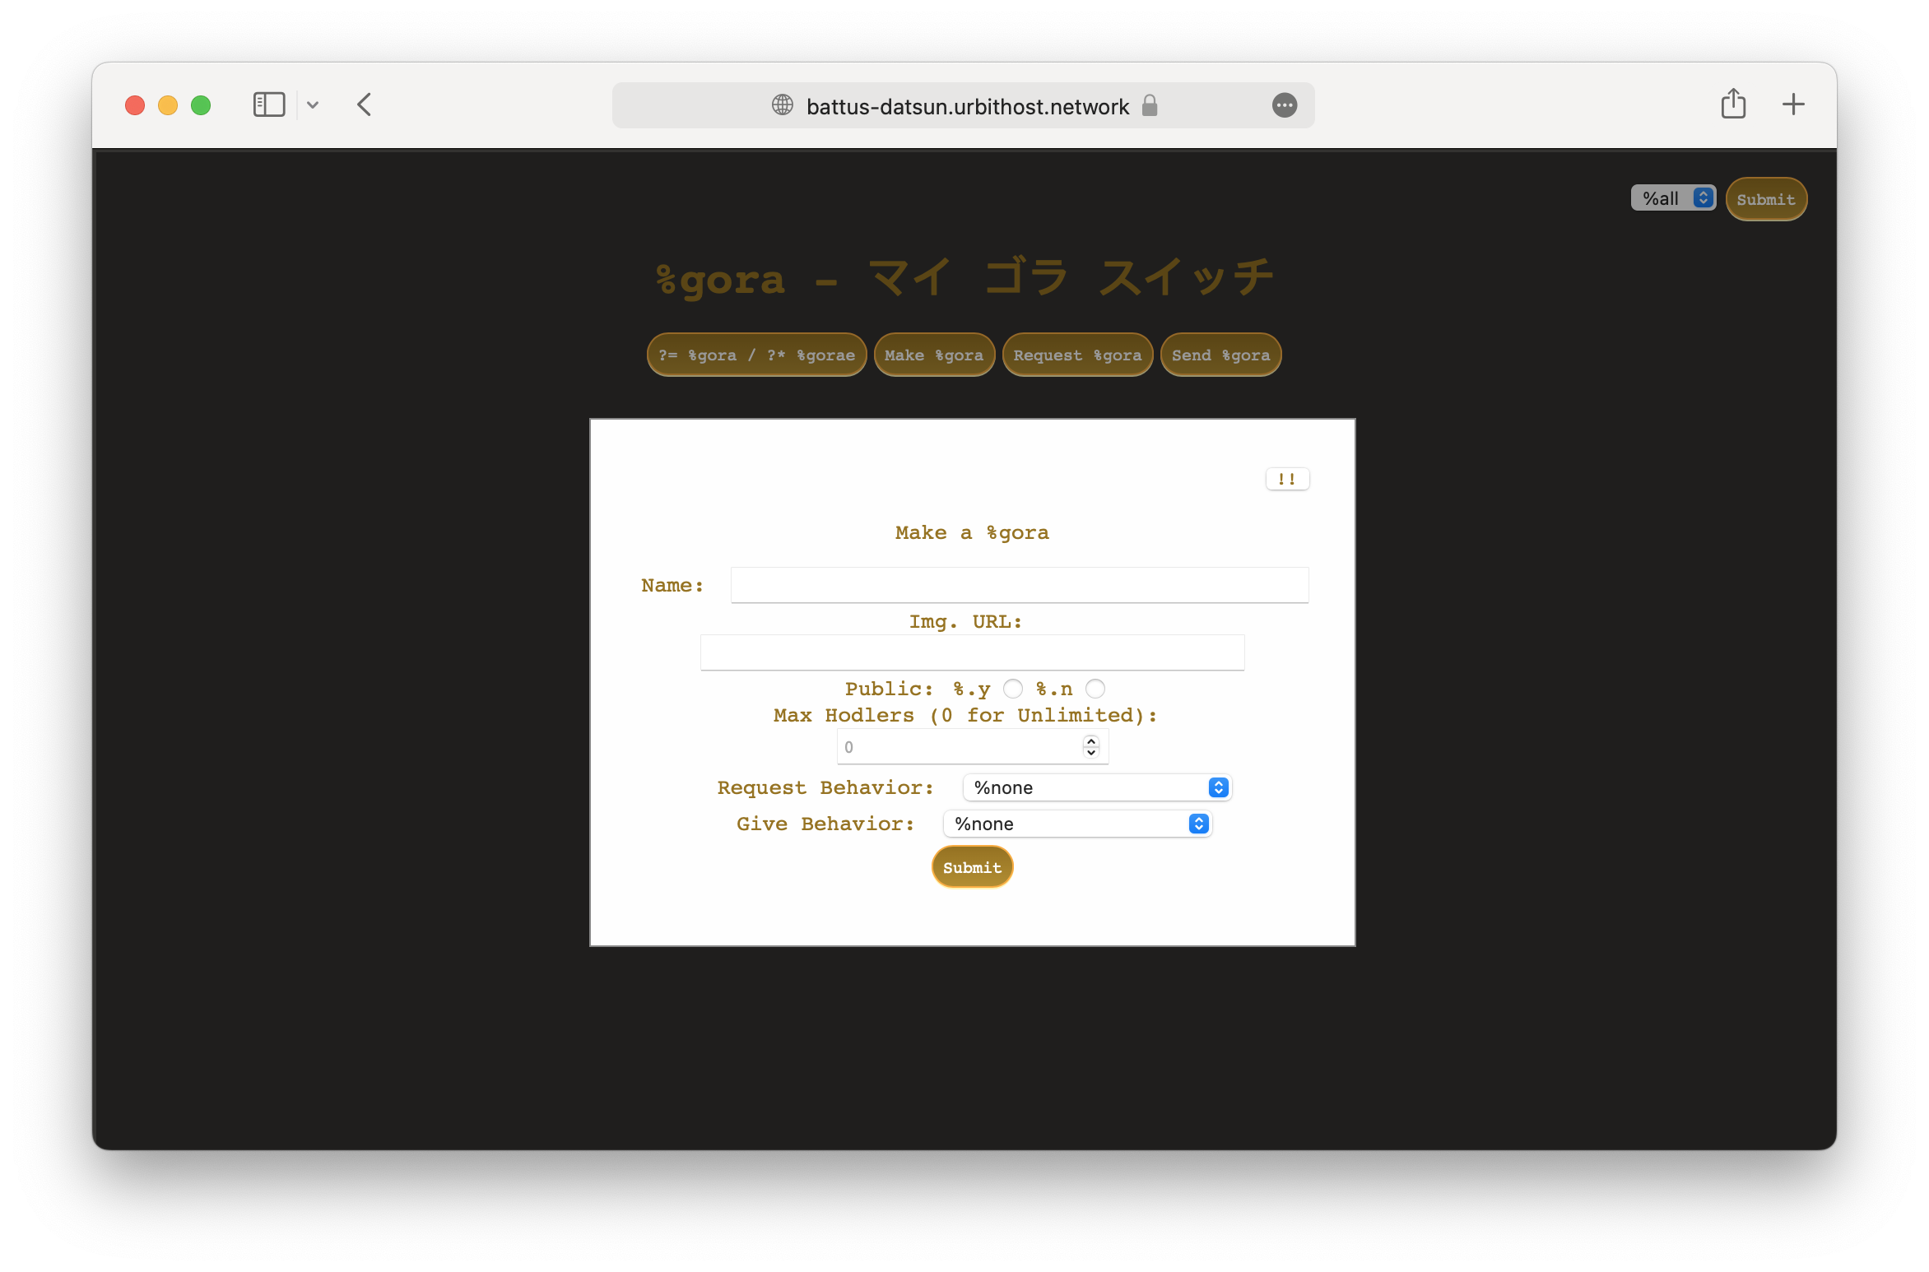Screen dimensions: 1929x1272
Task: Switch to the Make %gora tab
Action: (934, 355)
